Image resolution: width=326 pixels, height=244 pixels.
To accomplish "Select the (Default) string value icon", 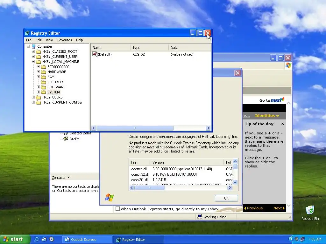I will click(x=95, y=54).
